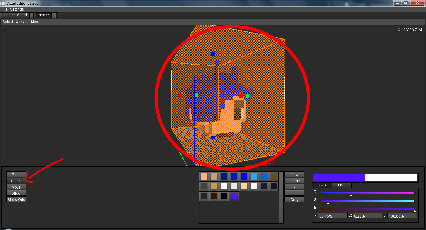Image resolution: width=426 pixels, height=230 pixels.
Task: Click the violet half of the color preview
Action: coord(339,178)
